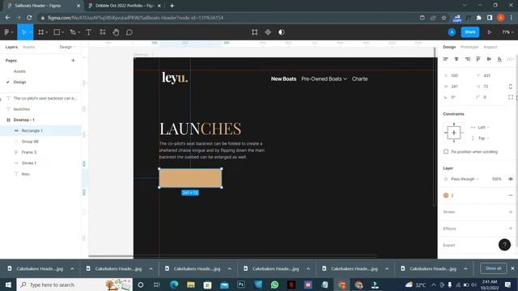Image resolution: width=518 pixels, height=291 pixels.
Task: Select the Frame tool
Action: click(x=41, y=32)
